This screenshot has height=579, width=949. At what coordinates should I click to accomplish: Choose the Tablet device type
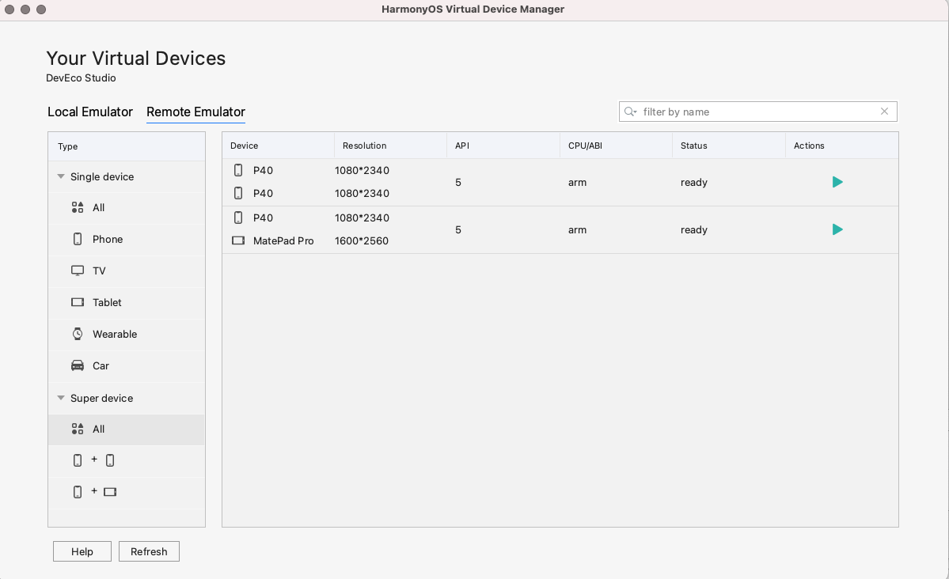[106, 302]
